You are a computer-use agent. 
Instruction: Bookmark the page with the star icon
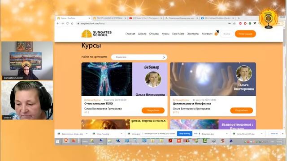coord(234,23)
